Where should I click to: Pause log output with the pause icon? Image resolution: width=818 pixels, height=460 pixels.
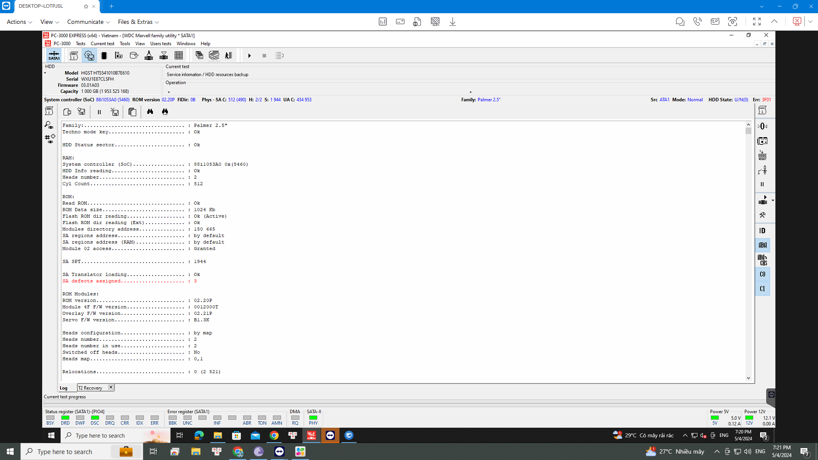(x=99, y=112)
